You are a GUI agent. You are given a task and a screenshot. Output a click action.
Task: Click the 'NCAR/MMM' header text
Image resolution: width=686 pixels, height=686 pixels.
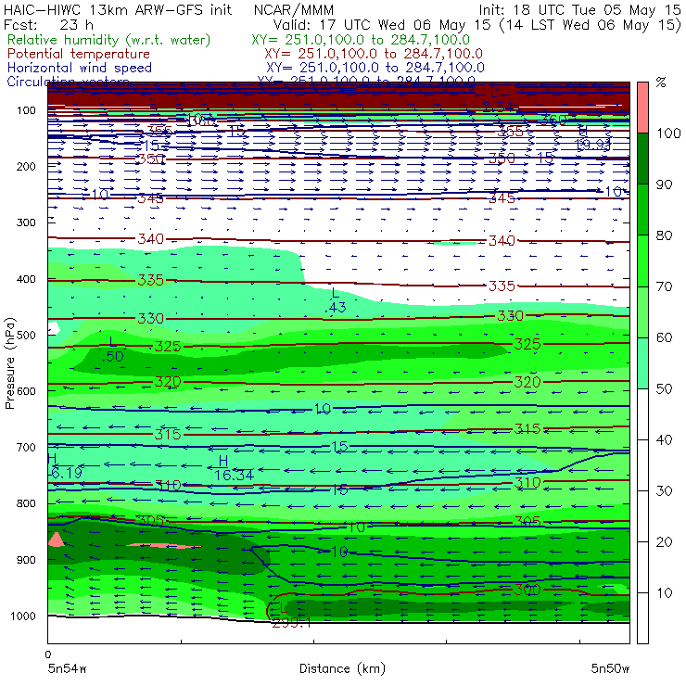[x=294, y=9]
